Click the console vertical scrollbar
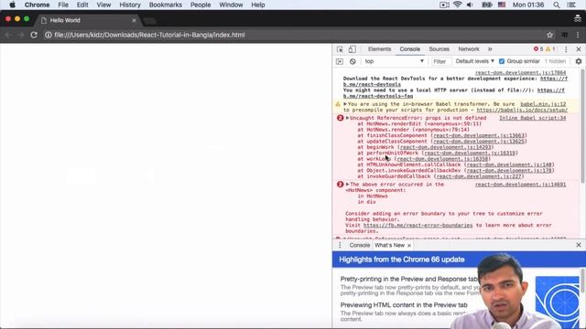This screenshot has width=586, height=329. point(582,127)
